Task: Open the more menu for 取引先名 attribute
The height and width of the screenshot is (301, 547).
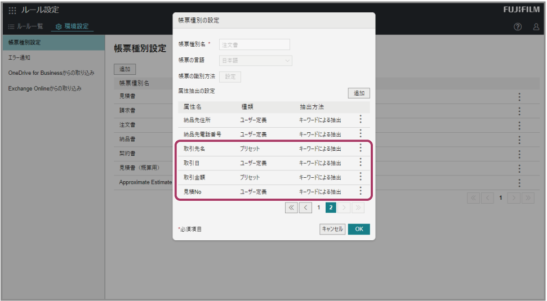Action: 361,148
